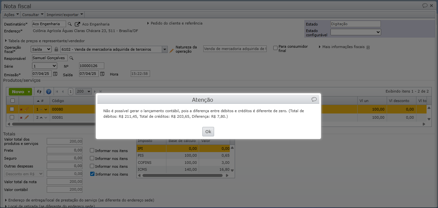The image size is (438, 208).
Task: Edit fiscal operation with pencil icon
Action: click(x=172, y=50)
